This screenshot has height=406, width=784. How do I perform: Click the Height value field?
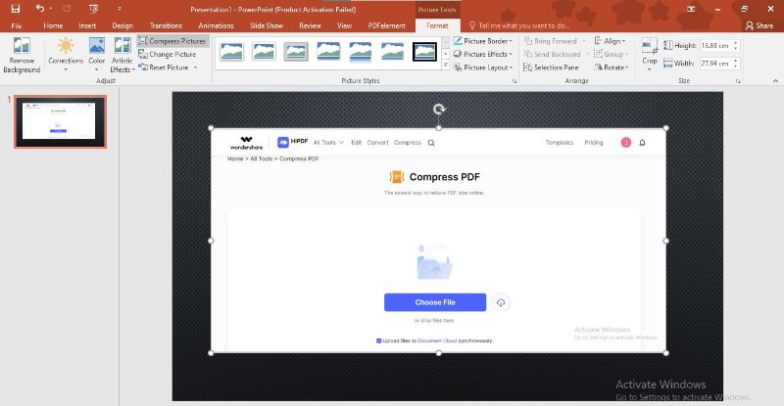click(714, 45)
